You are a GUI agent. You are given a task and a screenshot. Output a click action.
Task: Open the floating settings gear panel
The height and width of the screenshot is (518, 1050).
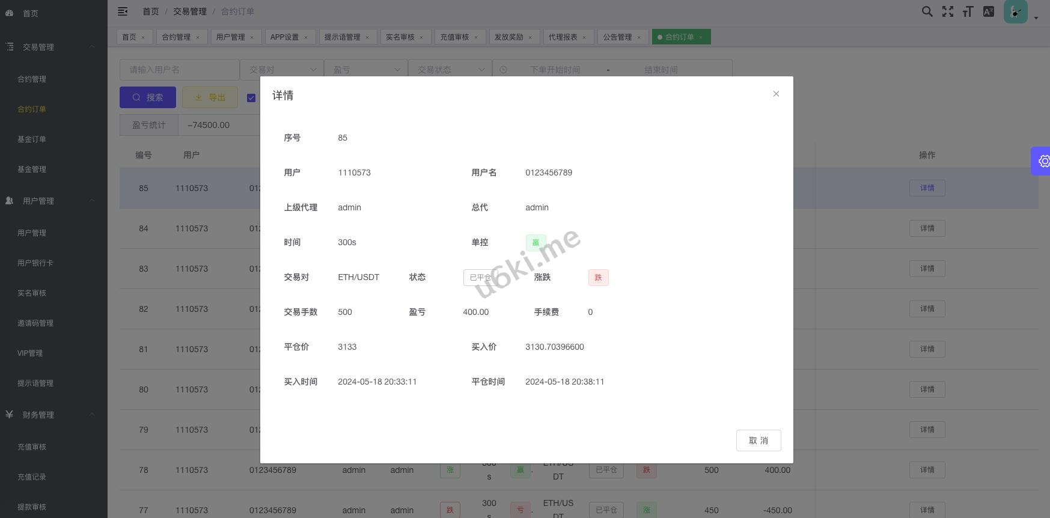(x=1043, y=161)
